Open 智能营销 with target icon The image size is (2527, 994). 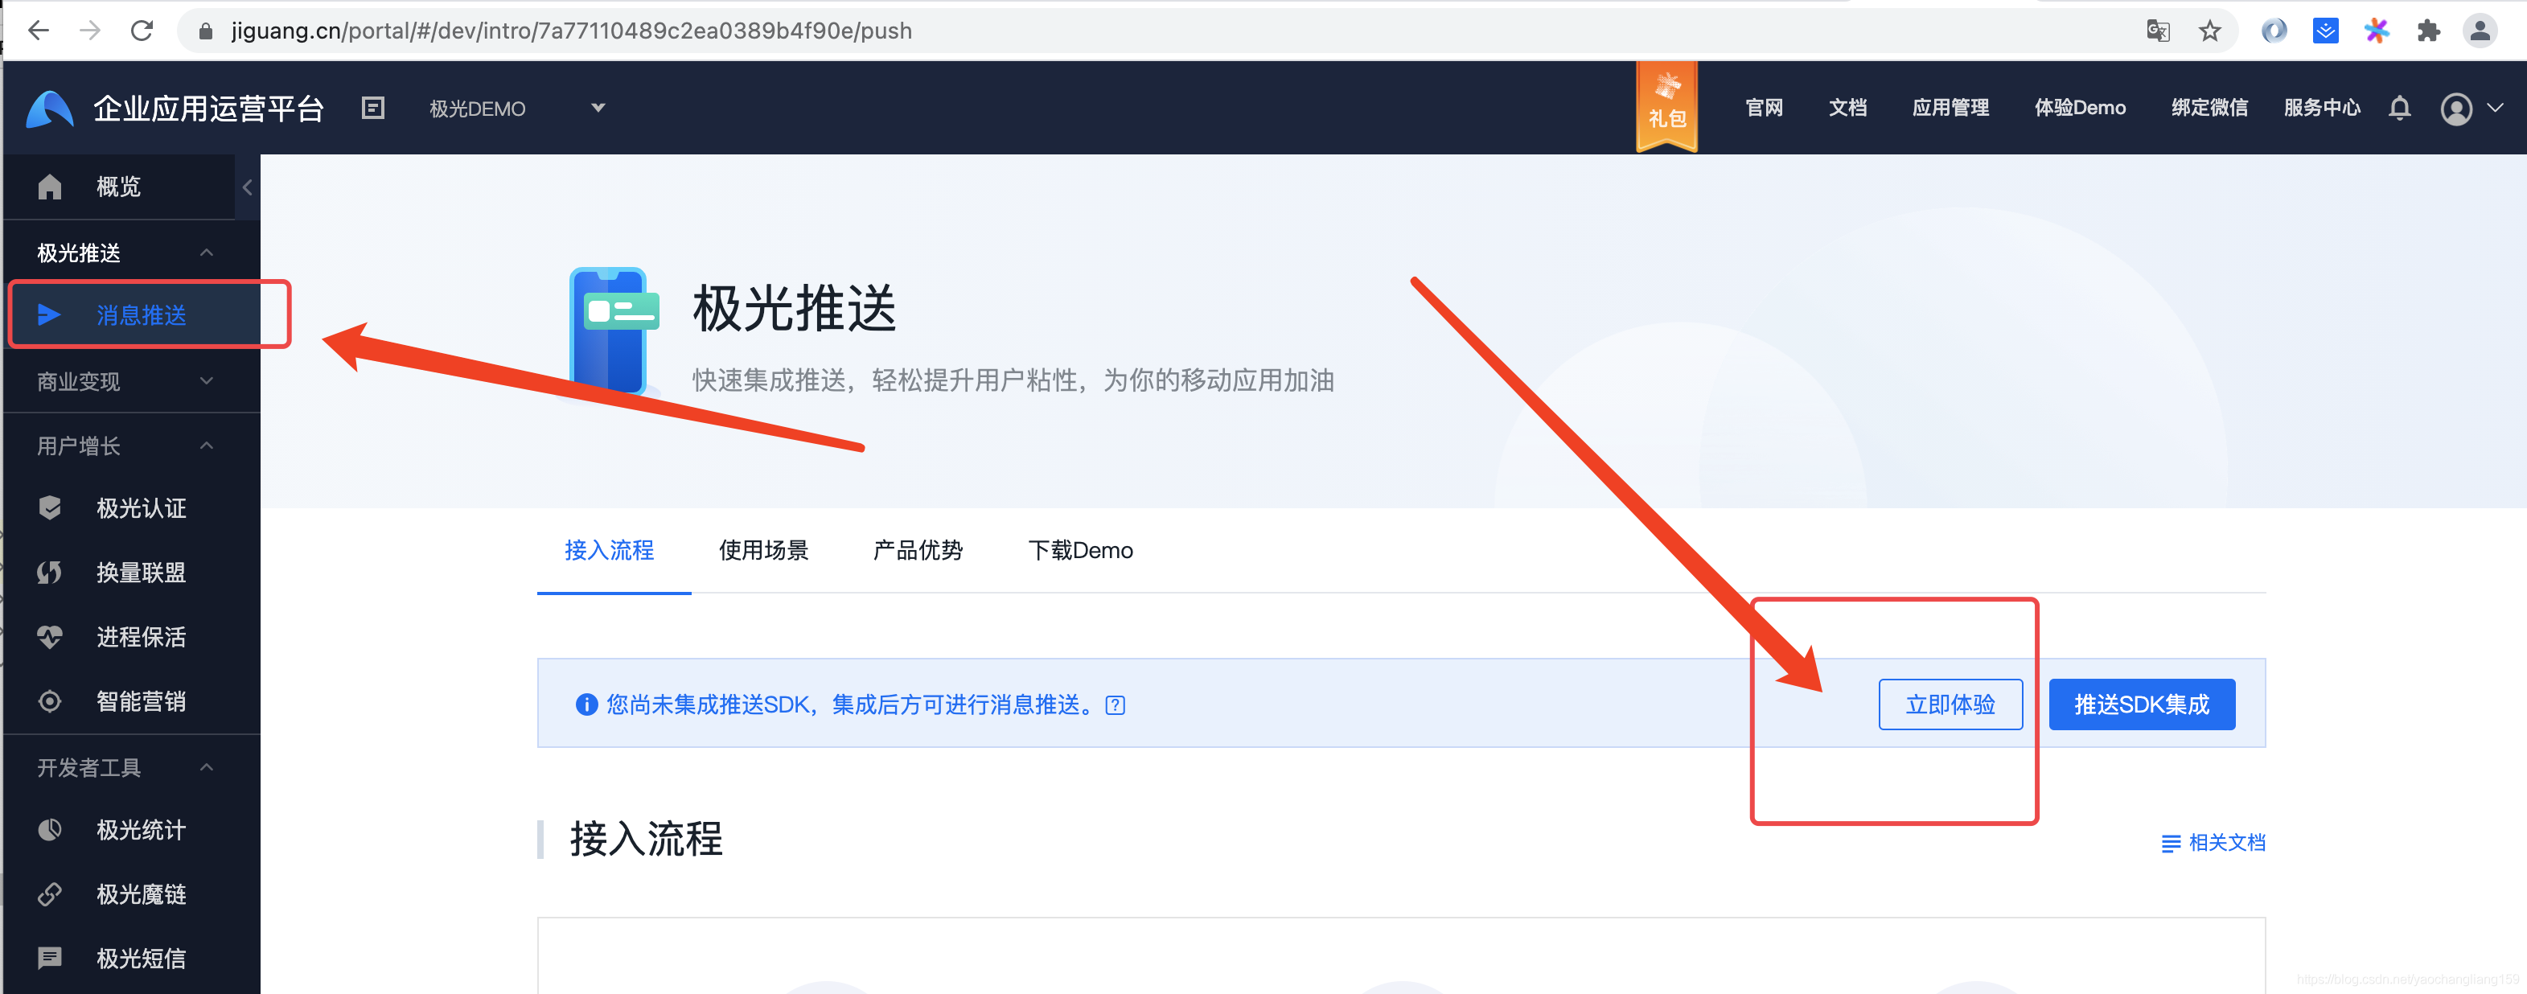[133, 701]
